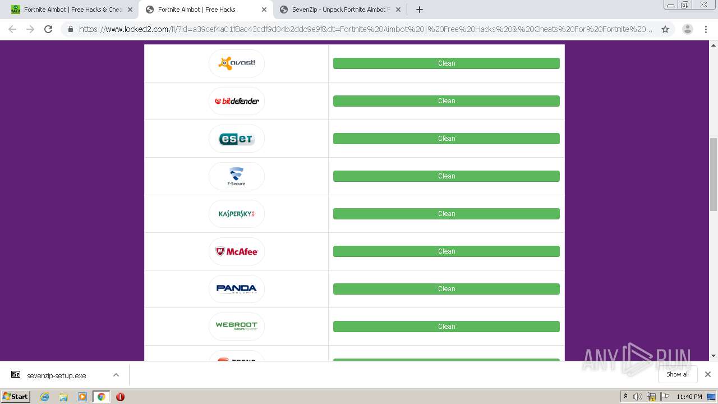Viewport: 718px width, 404px height.
Task: Open the Windows Start menu
Action: point(16,396)
